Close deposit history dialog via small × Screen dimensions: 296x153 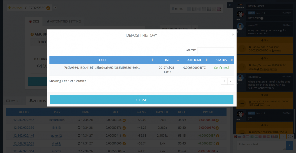pos(233,35)
